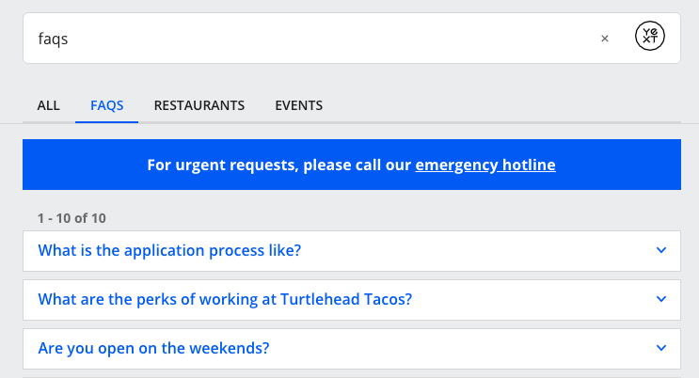Select the FAQS tab

(x=107, y=105)
